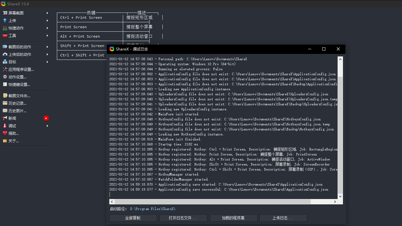Open 应用程序设置 menu item
Viewport: 402px width, 226px height.
click(x=21, y=69)
